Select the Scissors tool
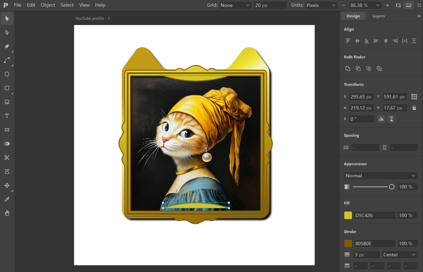The width and height of the screenshot is (423, 272). tap(7, 158)
